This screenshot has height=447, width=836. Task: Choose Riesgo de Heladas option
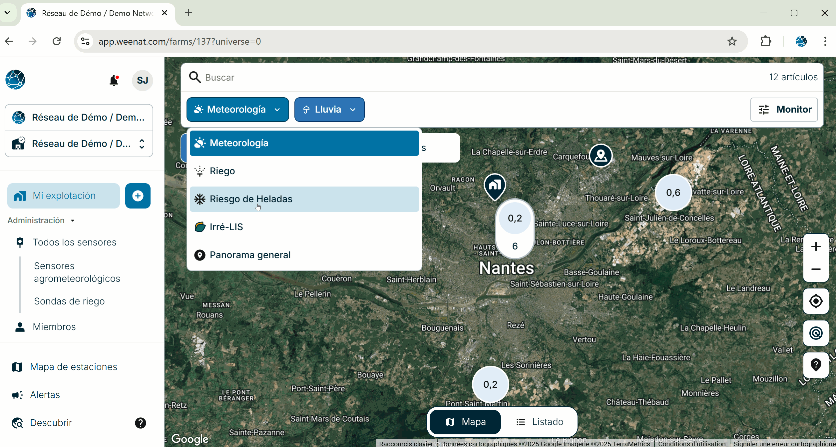pyautogui.click(x=304, y=199)
